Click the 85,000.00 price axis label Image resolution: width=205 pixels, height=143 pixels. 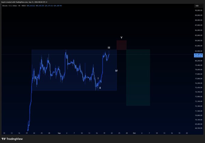click(x=199, y=35)
